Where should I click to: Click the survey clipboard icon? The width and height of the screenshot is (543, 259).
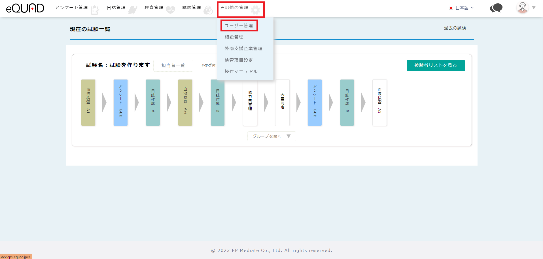[95, 10]
